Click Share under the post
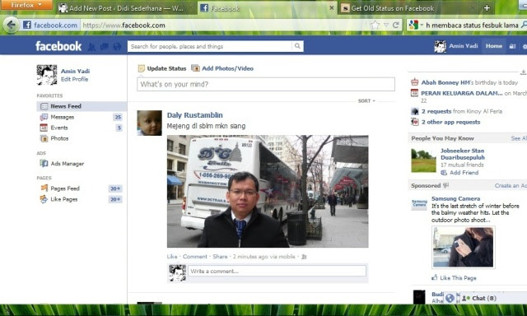Screen dimensions: 527x316 [220, 257]
